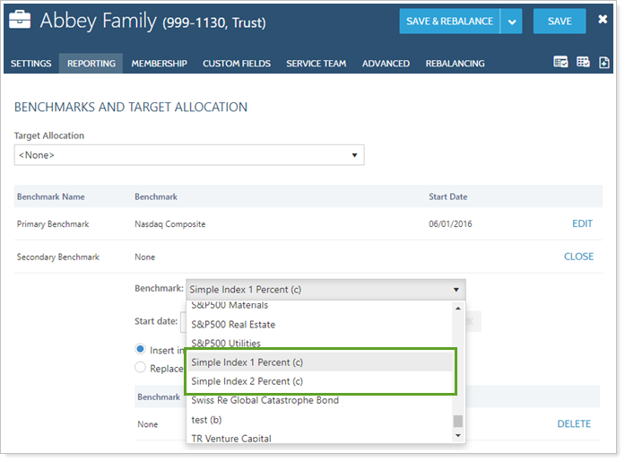
Task: Click Delete link in benchmark row
Action: 574,424
